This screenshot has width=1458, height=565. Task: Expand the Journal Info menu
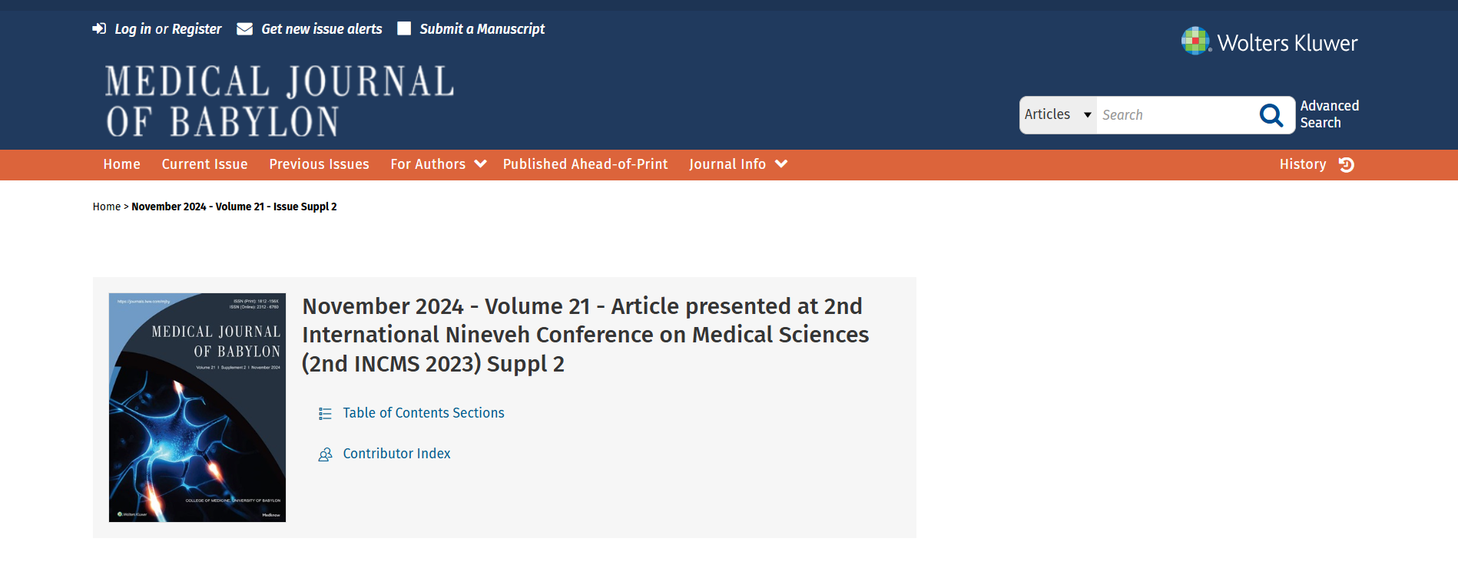(x=737, y=164)
